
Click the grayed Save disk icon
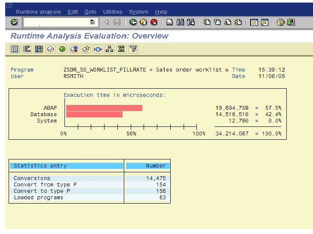click(117, 22)
